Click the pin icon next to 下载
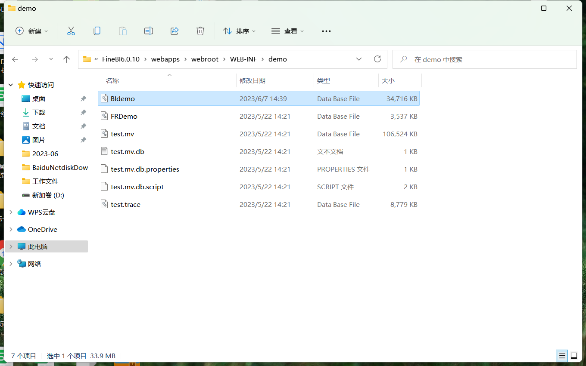This screenshot has height=366, width=586. click(x=83, y=112)
